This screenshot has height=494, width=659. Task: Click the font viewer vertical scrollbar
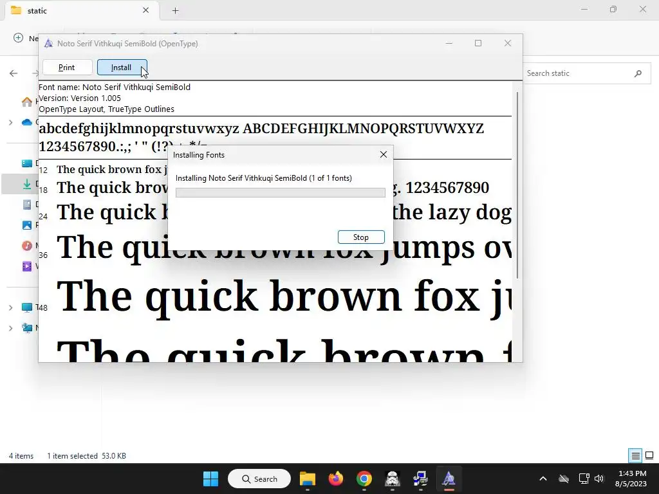tap(517, 185)
